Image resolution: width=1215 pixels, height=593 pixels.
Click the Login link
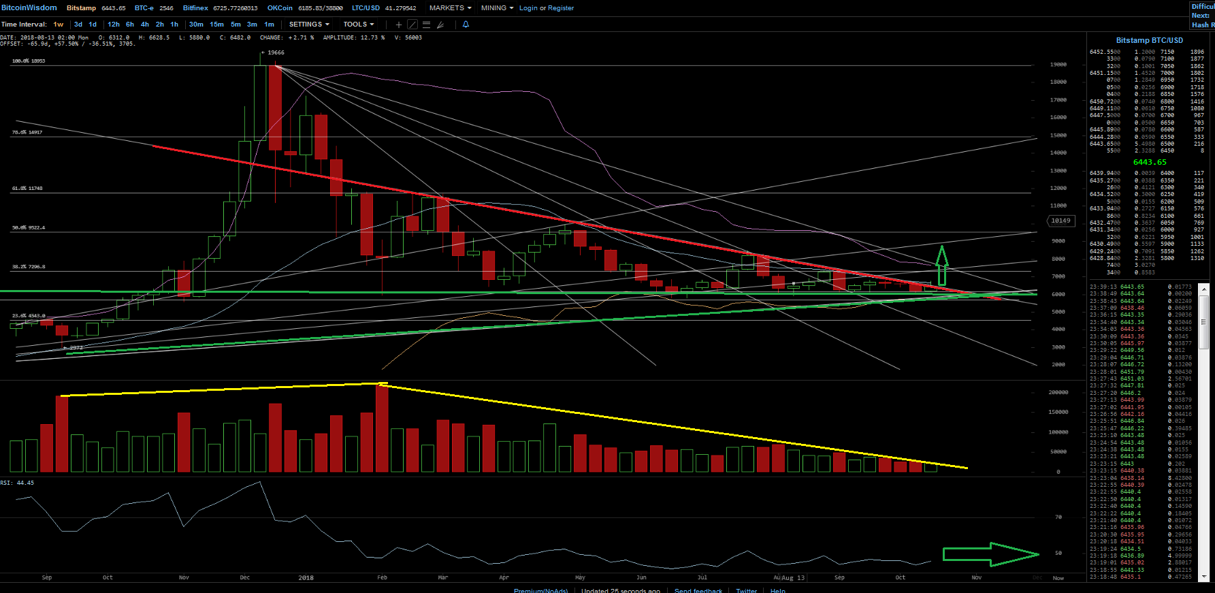[528, 8]
